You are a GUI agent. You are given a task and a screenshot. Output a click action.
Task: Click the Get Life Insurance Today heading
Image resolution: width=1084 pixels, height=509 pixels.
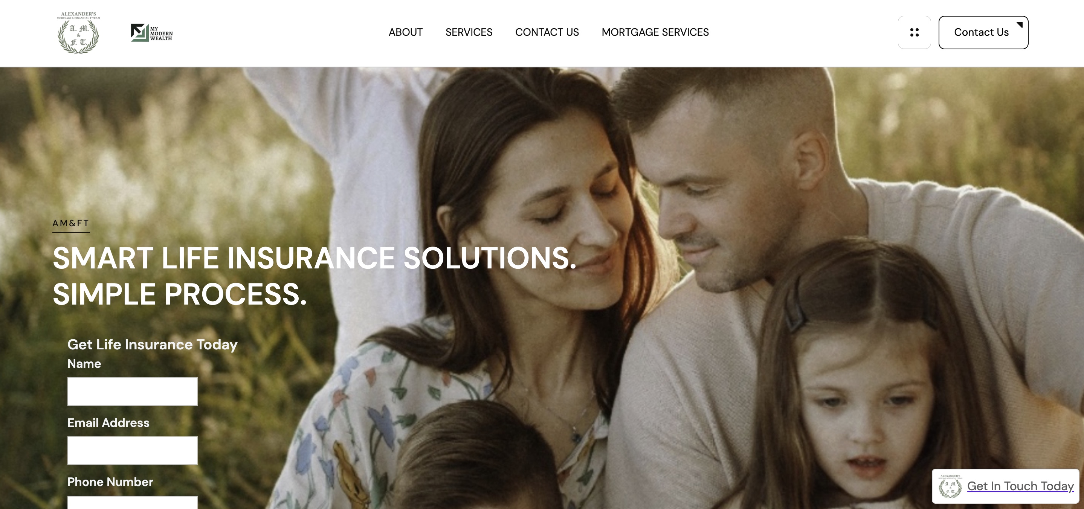pos(152,345)
